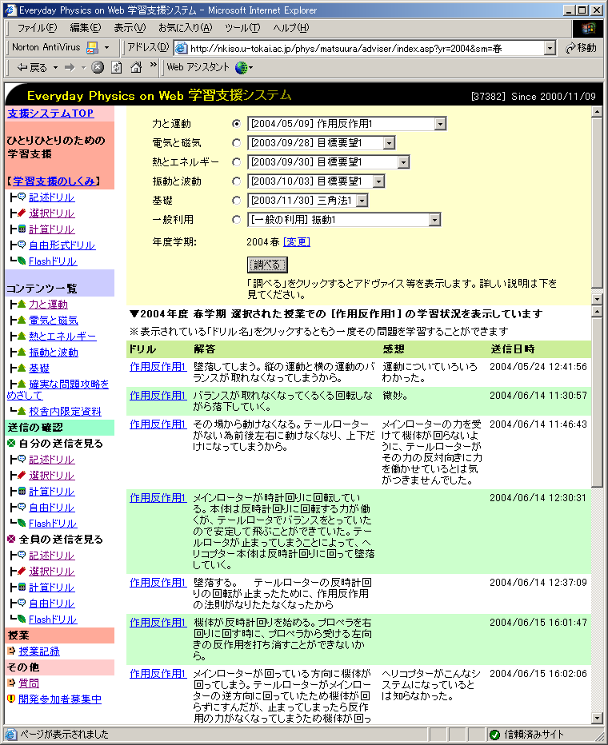Image resolution: width=608 pixels, height=745 pixels.
Task: Click the shield icon by 開発参加者募集中
Action: (11, 699)
